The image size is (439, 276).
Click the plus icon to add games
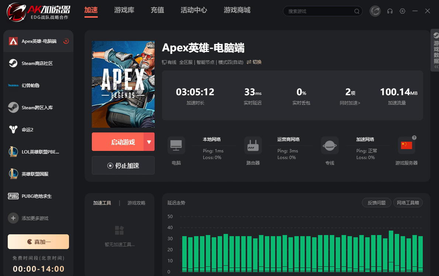pos(13,218)
